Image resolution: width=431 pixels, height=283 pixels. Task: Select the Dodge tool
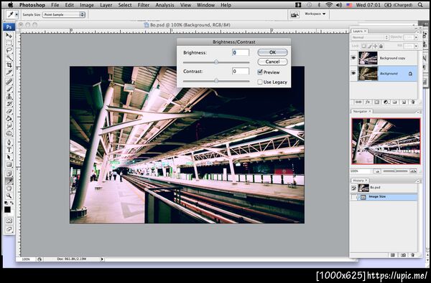coord(9,133)
